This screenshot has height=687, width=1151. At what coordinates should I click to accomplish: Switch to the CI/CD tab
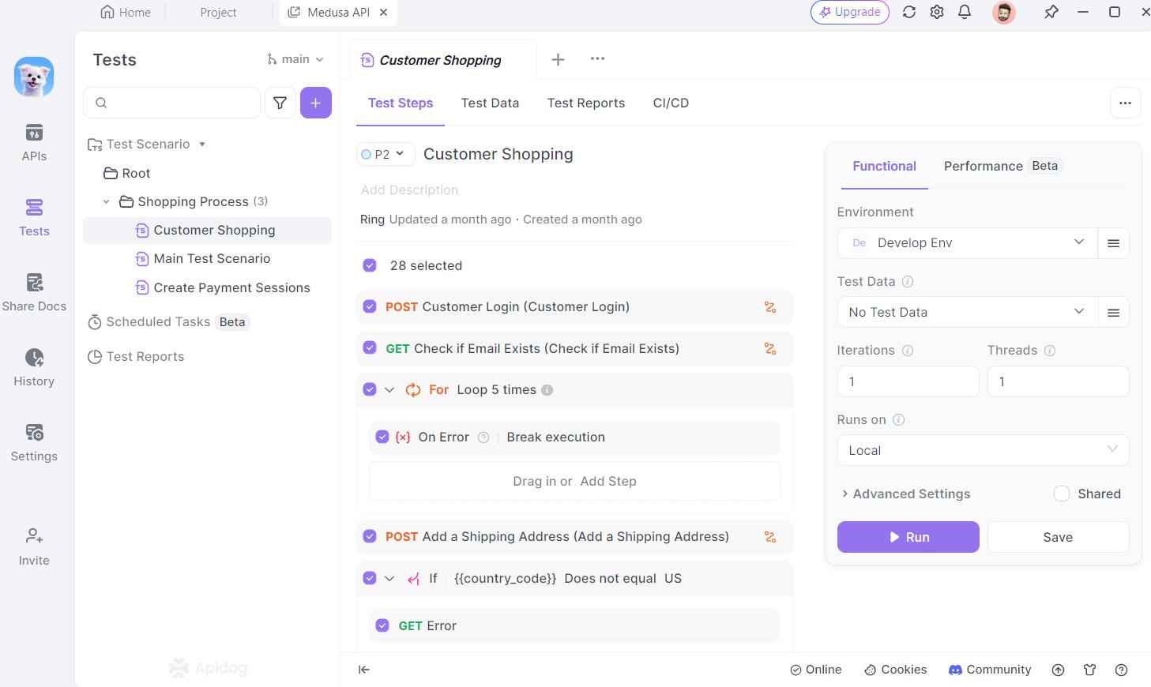(x=671, y=103)
